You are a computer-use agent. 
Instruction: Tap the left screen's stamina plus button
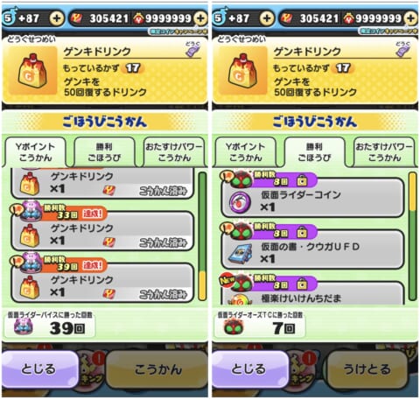(x=57, y=18)
